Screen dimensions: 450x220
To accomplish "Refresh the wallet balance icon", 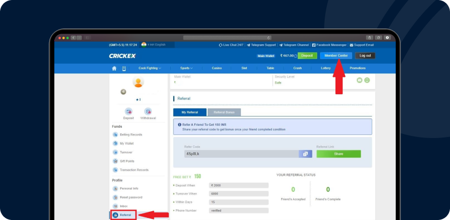I will coord(296,56).
